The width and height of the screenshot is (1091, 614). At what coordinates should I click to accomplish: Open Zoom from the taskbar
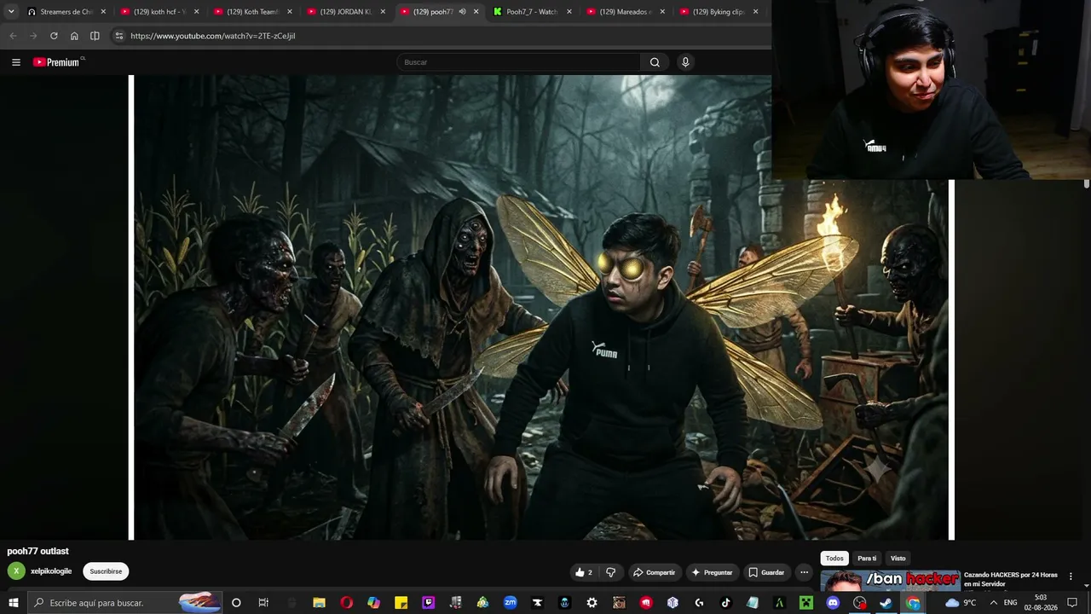coord(510,603)
